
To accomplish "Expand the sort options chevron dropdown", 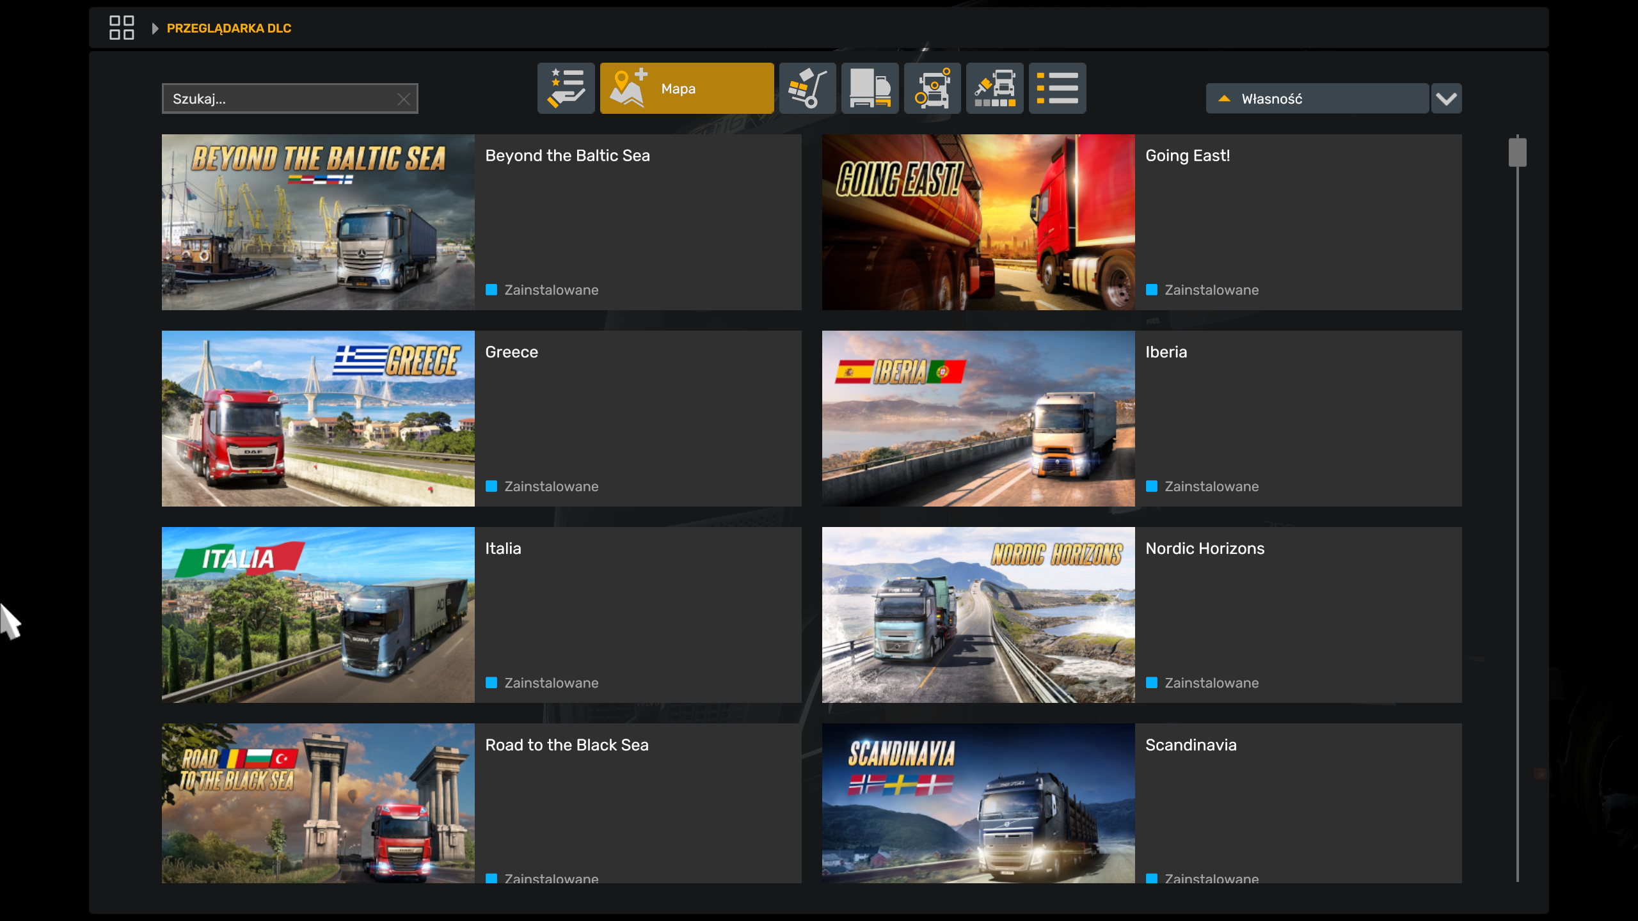I will pyautogui.click(x=1446, y=98).
